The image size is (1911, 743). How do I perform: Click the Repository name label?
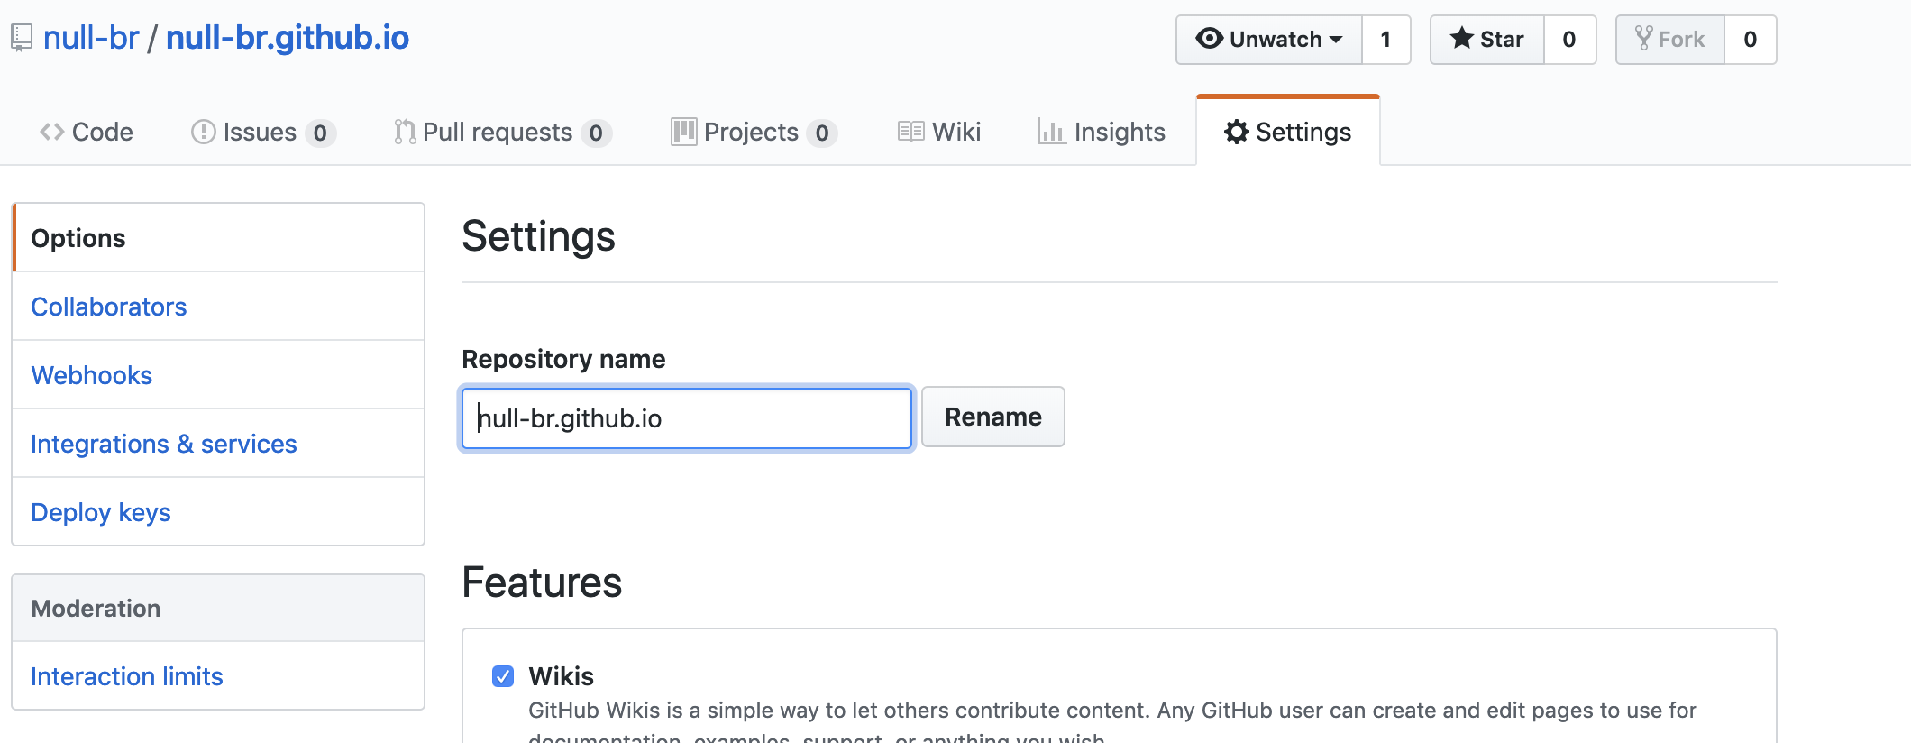[x=563, y=359]
